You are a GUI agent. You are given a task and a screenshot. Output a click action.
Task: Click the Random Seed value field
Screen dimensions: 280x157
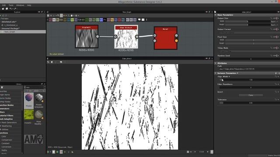pyautogui.click(x=249, y=59)
